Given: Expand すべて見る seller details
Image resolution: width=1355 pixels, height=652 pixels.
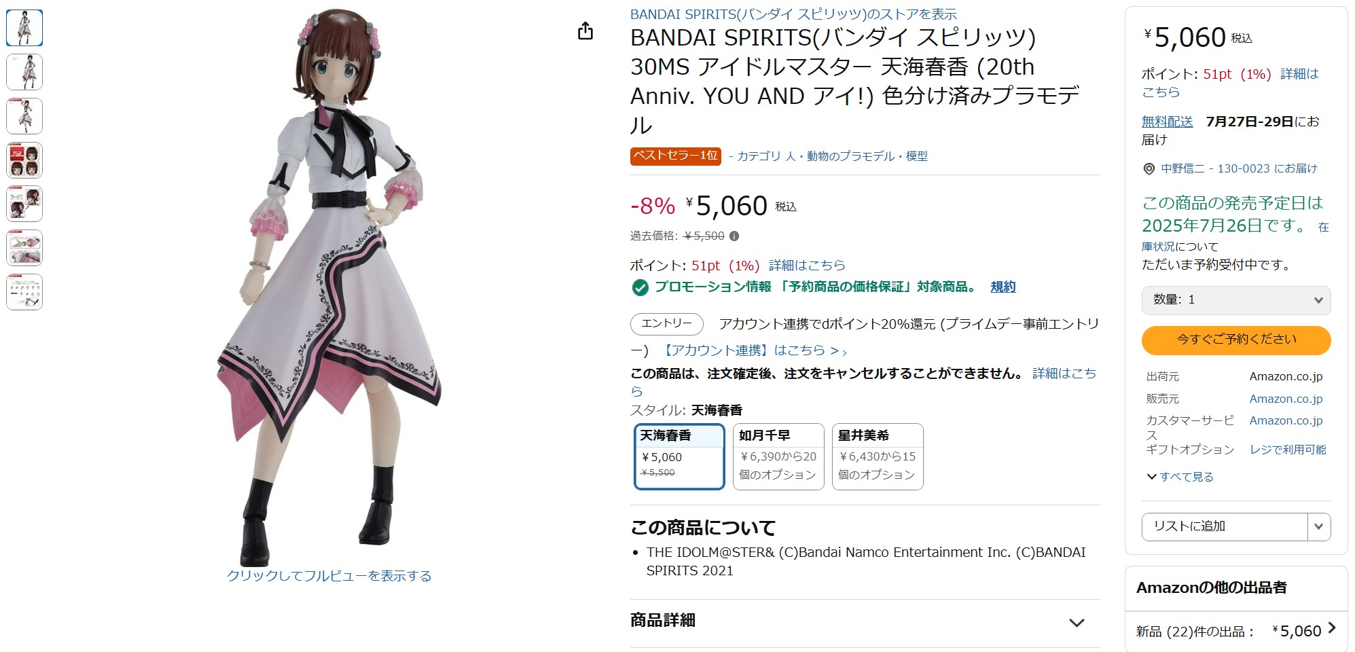Looking at the screenshot, I should (1180, 477).
